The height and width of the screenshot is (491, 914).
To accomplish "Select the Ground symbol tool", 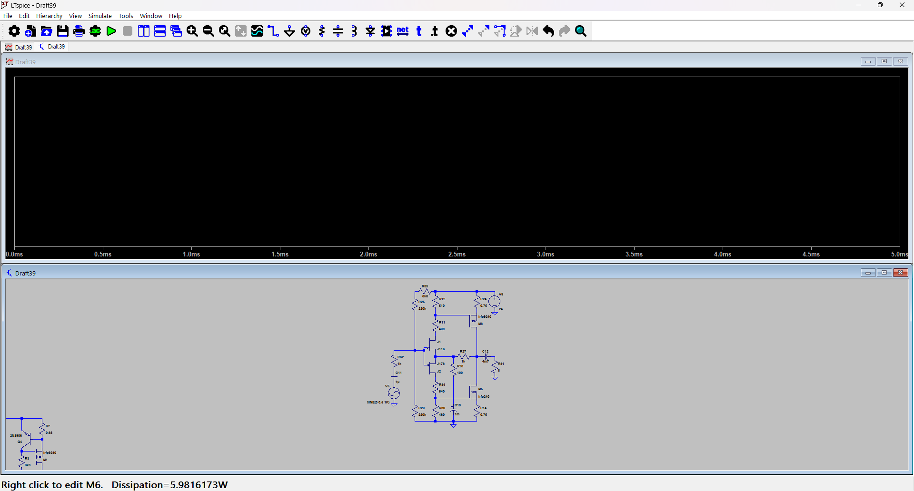I will tap(289, 31).
